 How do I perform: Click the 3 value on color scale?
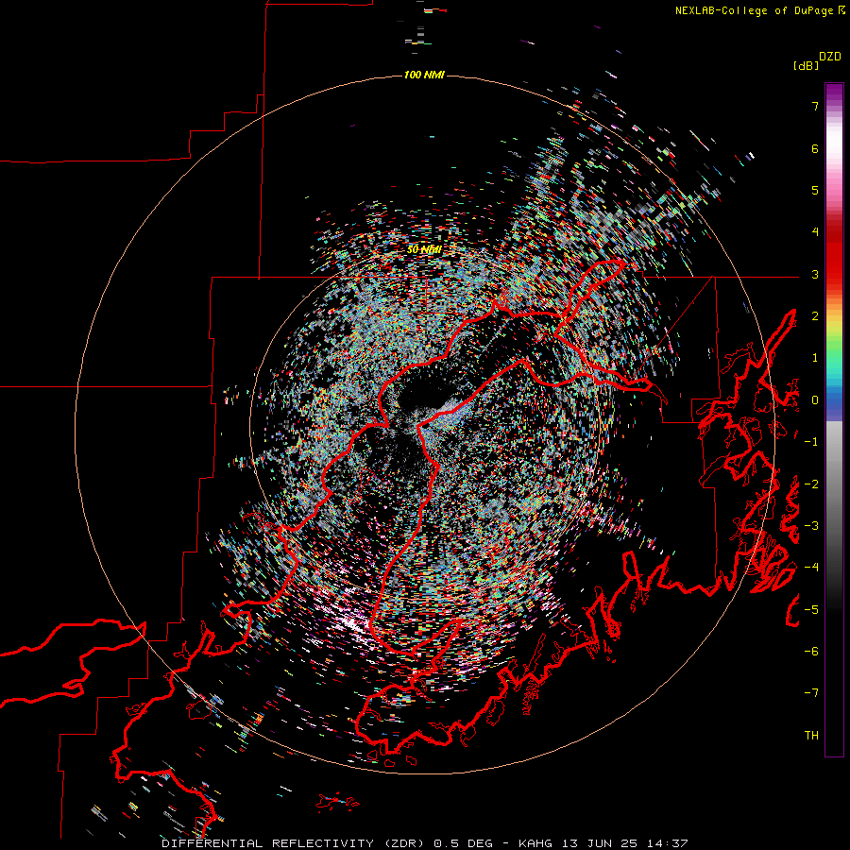tap(815, 274)
